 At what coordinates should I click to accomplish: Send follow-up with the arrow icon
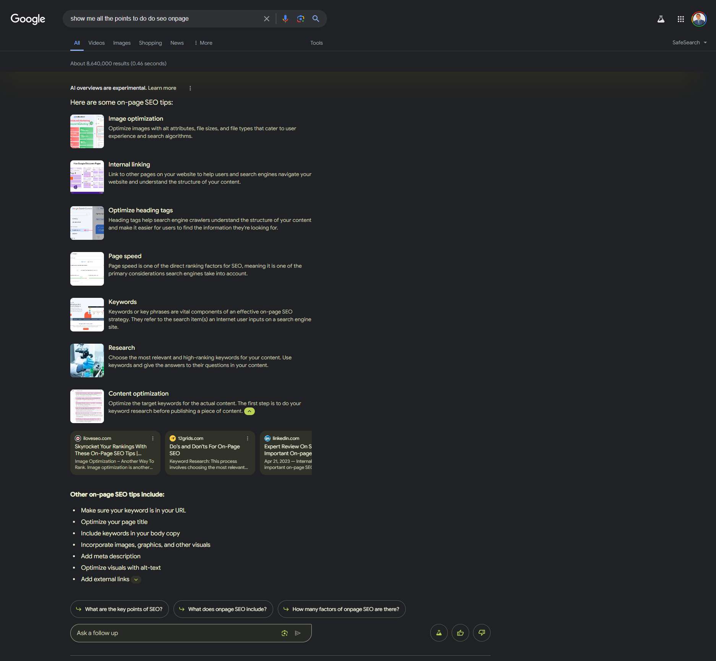tap(298, 633)
